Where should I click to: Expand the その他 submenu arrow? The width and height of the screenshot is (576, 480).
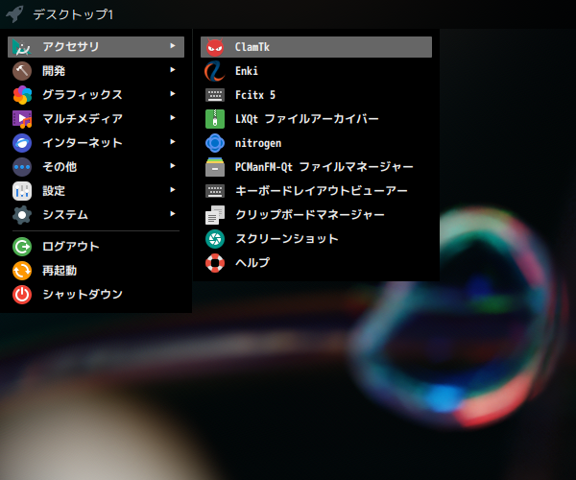[173, 166]
